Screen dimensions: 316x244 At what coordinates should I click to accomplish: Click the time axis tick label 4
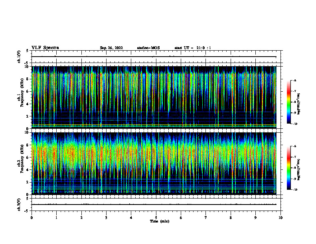pyautogui.click(x=131, y=218)
